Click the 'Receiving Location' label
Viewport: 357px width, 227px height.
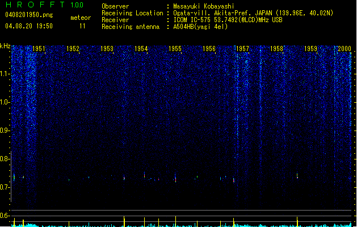[x=132, y=13]
